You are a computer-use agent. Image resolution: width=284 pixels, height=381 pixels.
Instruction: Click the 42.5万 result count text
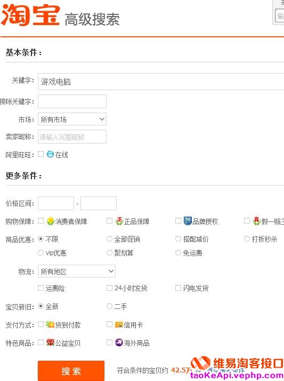point(181,370)
